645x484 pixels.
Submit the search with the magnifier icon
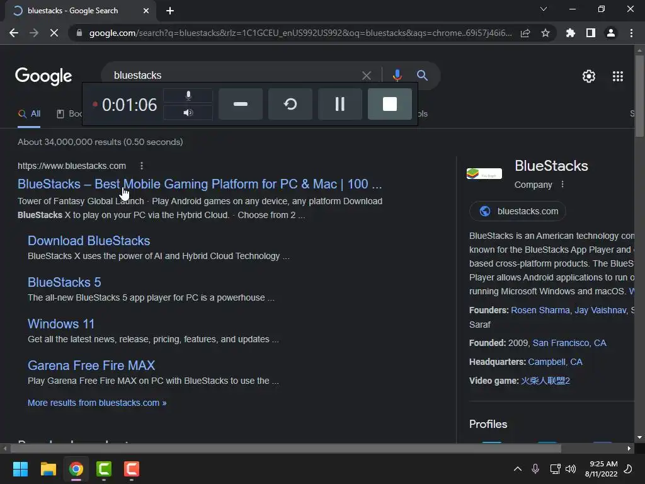pyautogui.click(x=422, y=76)
